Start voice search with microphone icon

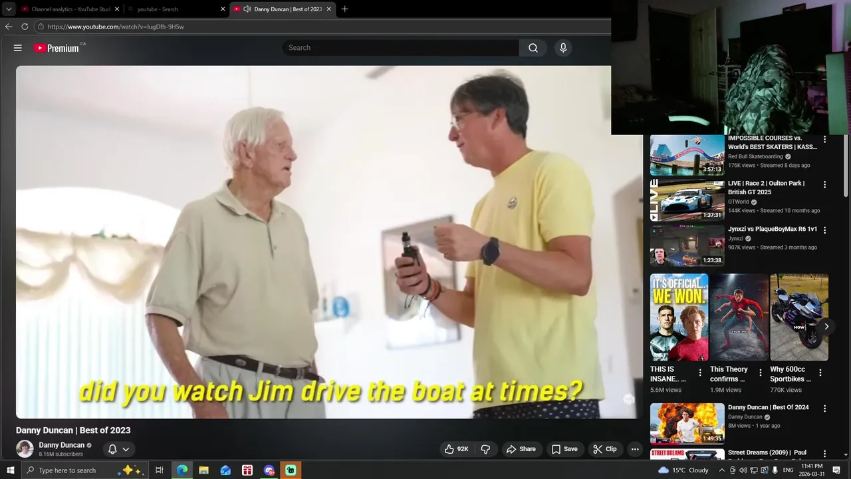[563, 48]
